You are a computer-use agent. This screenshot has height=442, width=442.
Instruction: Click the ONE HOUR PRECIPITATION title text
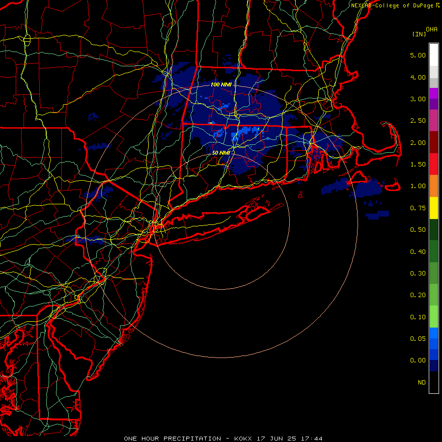[172, 439]
